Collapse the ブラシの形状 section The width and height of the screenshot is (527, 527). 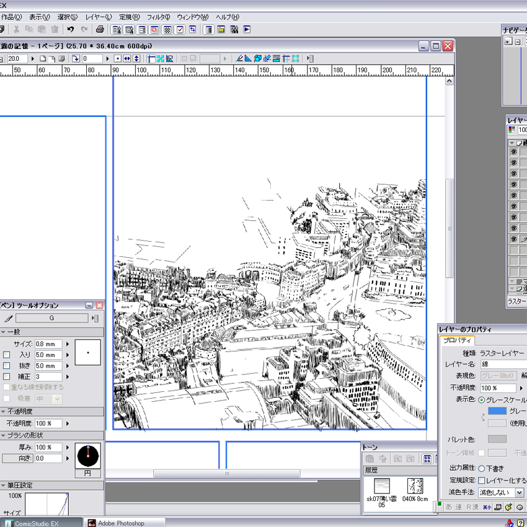click(x=3, y=435)
